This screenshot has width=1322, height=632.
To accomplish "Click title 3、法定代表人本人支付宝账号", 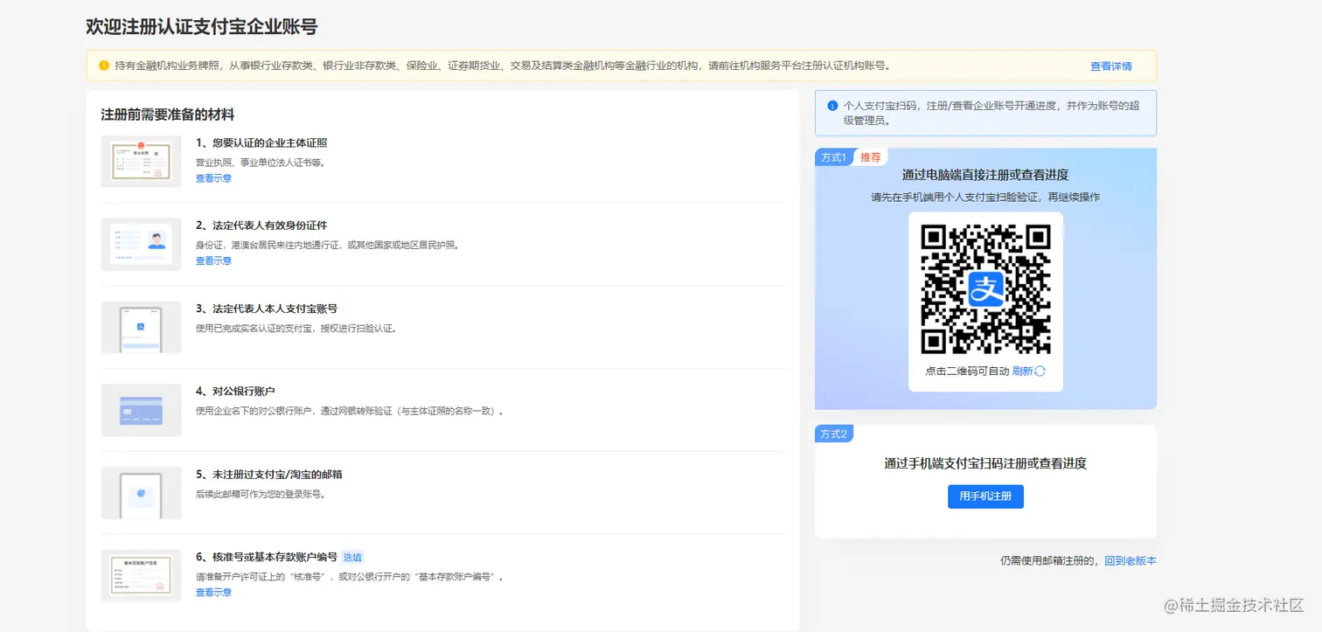I will click(267, 309).
